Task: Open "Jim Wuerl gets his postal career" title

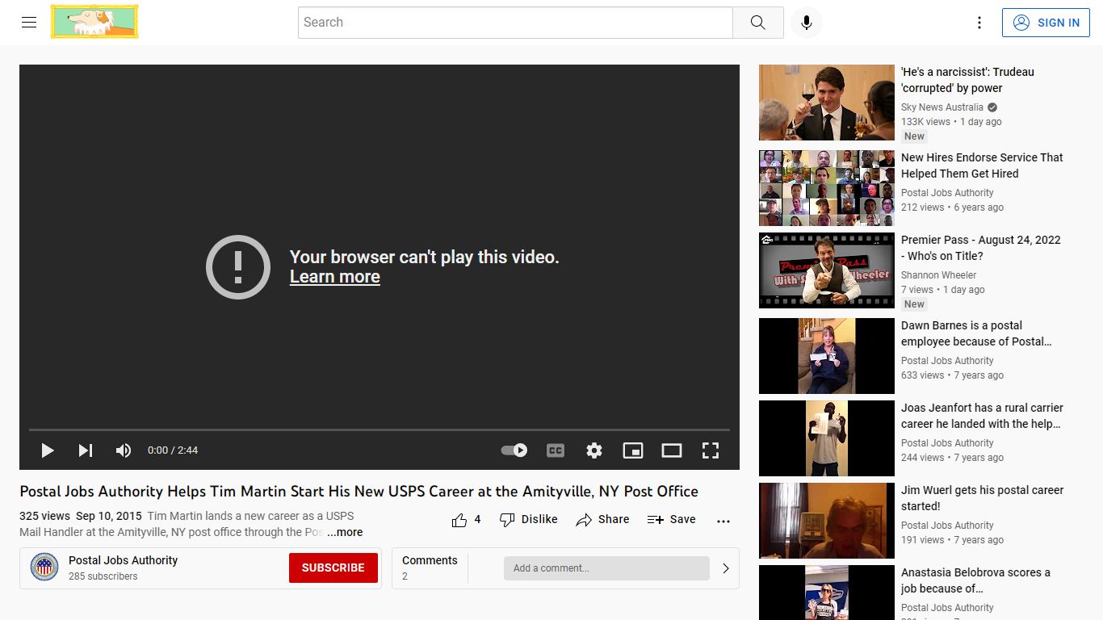Action: [982, 498]
